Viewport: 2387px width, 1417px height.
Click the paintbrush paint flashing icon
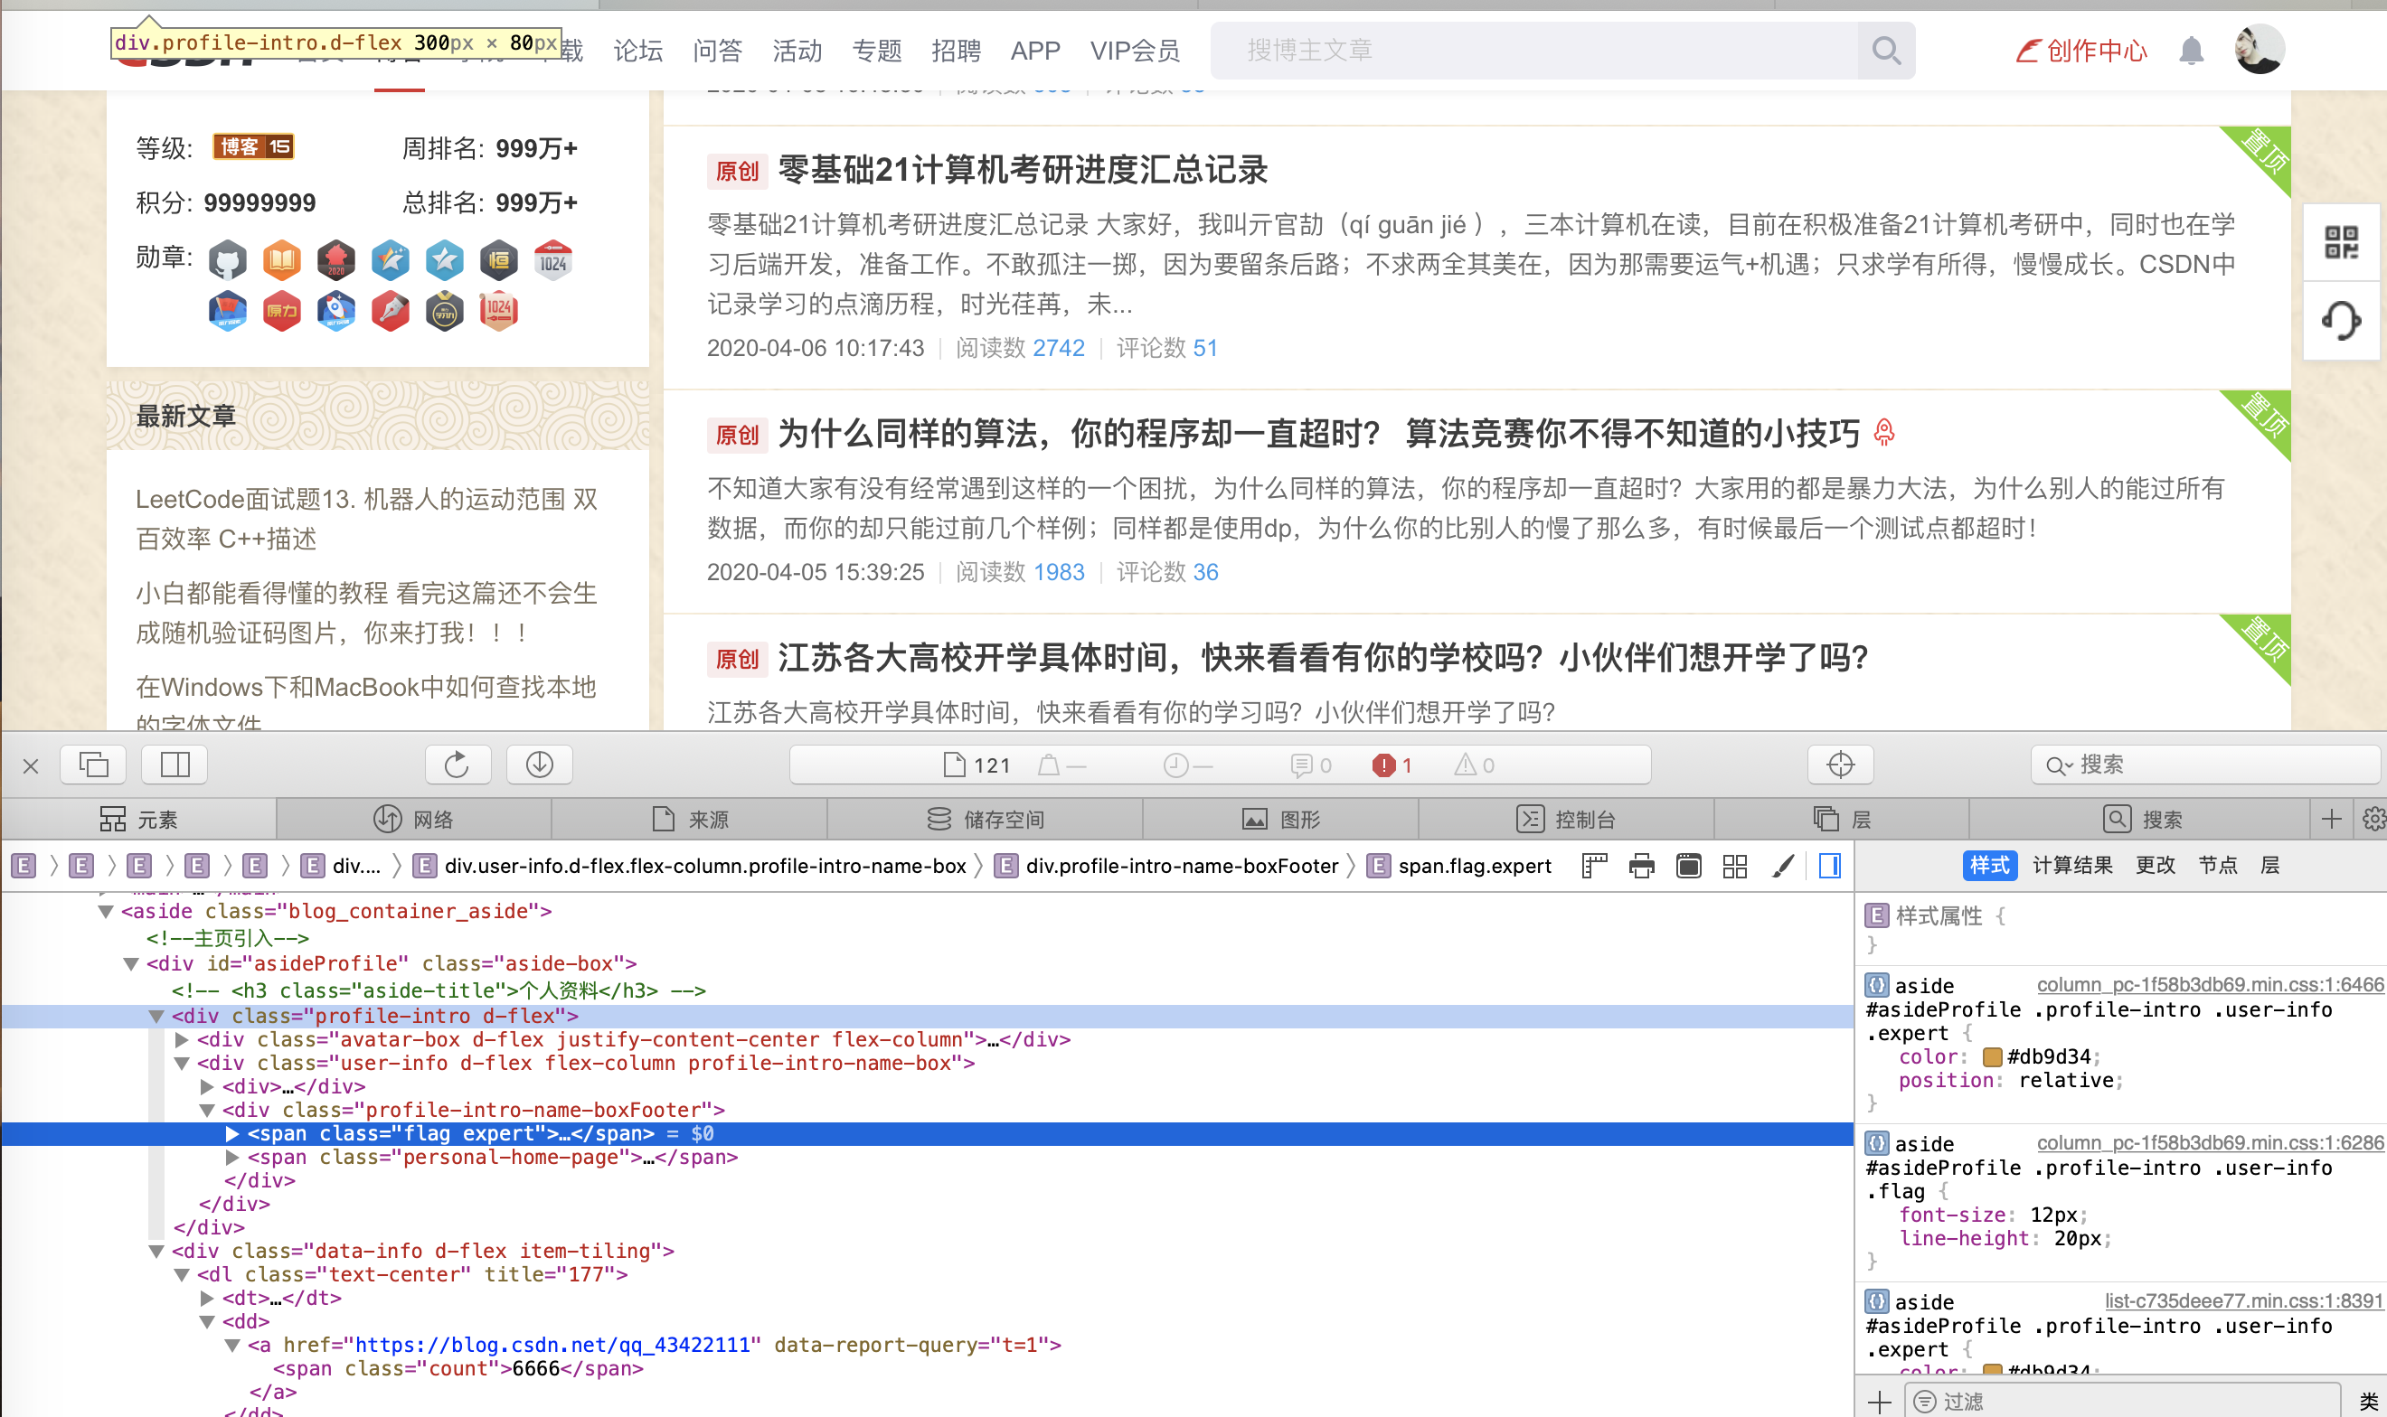1782,866
